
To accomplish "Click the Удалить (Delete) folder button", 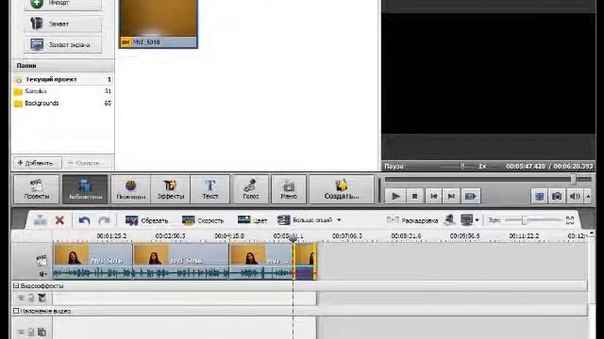I will pyautogui.click(x=88, y=163).
